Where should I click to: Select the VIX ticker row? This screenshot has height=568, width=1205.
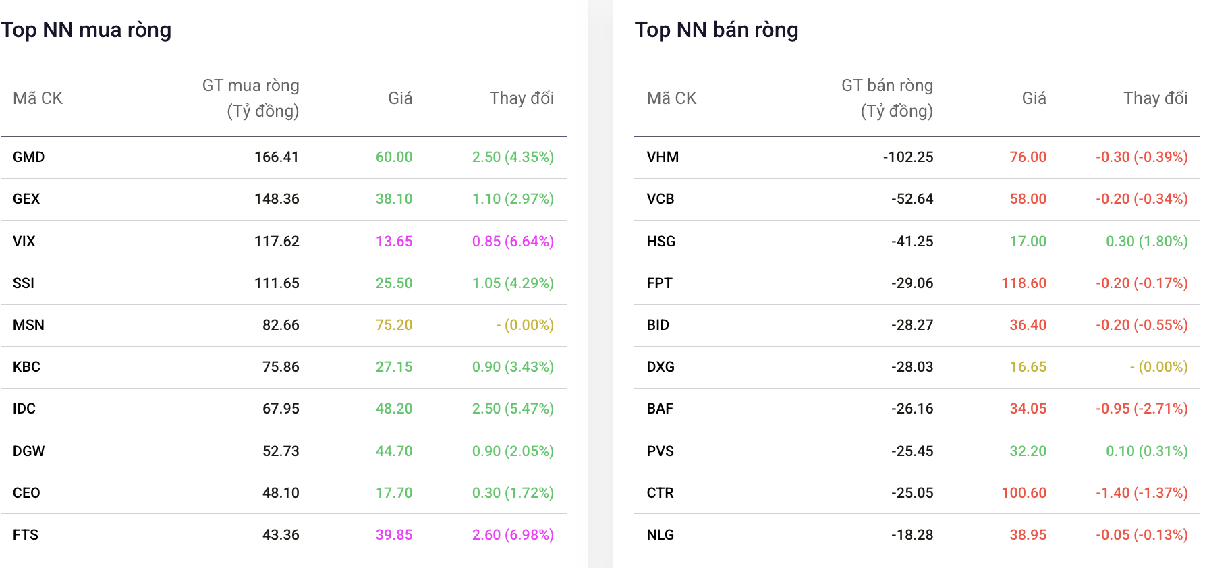(283, 242)
